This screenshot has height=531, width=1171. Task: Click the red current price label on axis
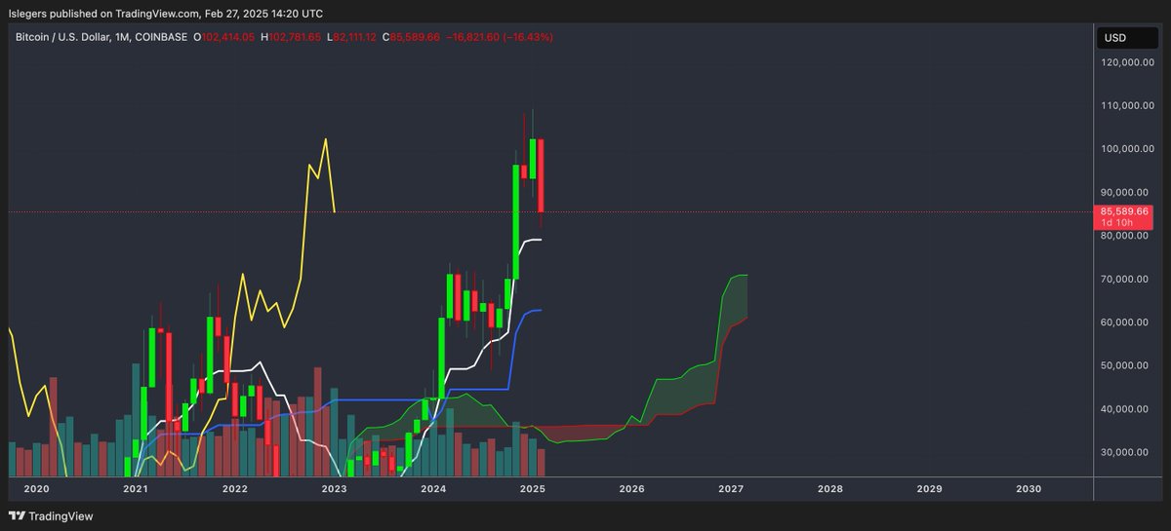click(1125, 217)
